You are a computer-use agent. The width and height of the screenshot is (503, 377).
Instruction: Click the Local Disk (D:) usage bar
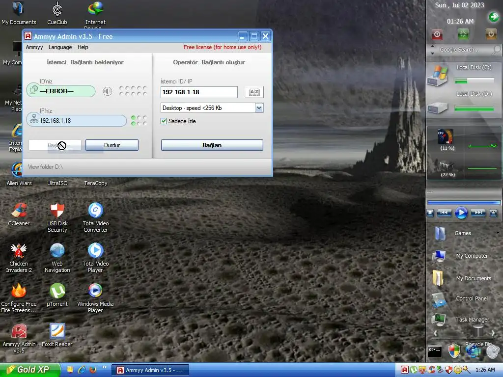[475, 108]
